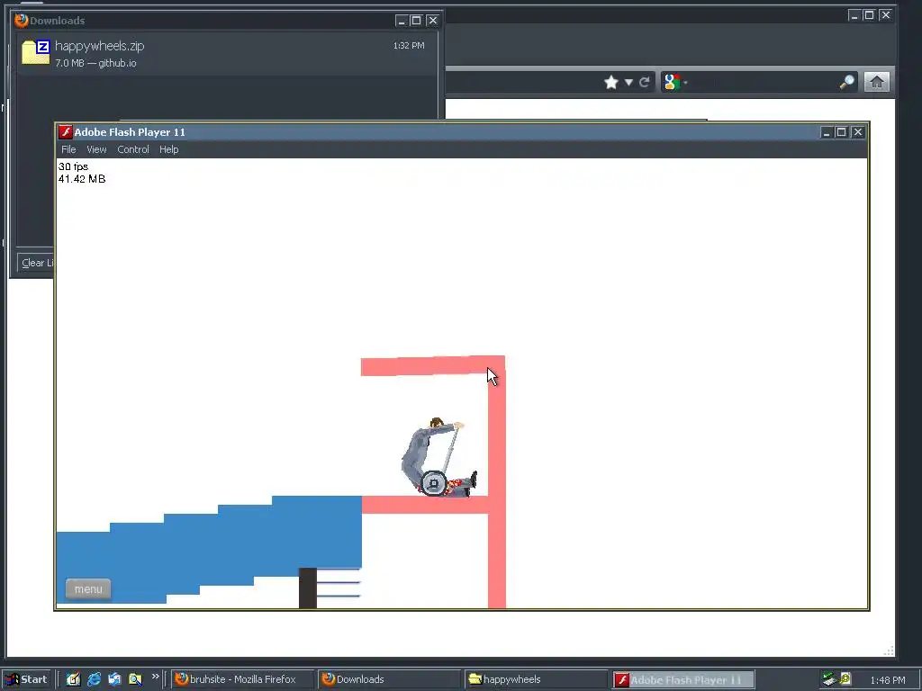922x691 pixels.
Task: Maximize the Adobe Flash Player window
Action: (842, 132)
